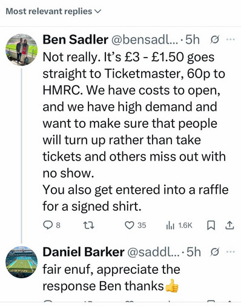Visit Ben Sadler's profile via display name

click(x=76, y=39)
